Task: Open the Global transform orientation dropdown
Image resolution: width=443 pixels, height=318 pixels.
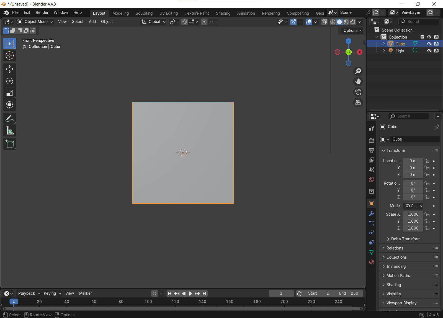Action: [x=153, y=22]
